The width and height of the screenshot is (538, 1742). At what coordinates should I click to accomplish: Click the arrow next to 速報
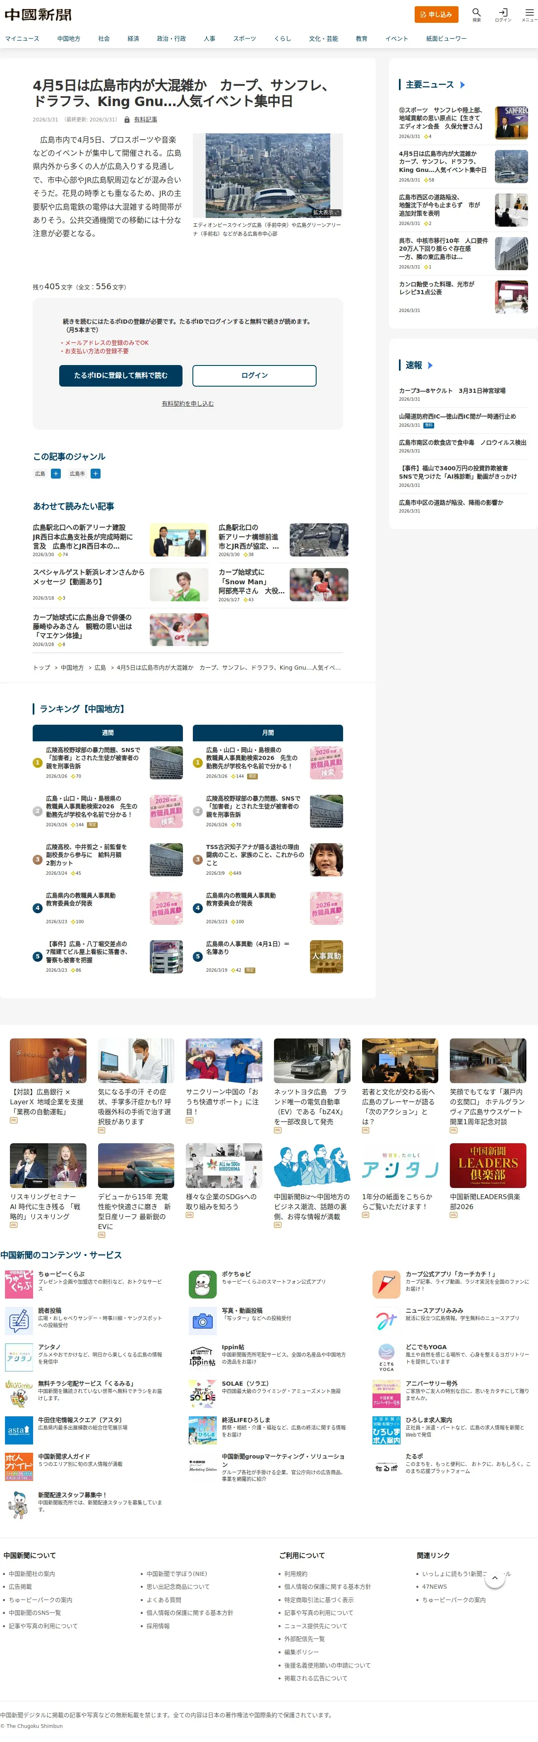(x=430, y=365)
